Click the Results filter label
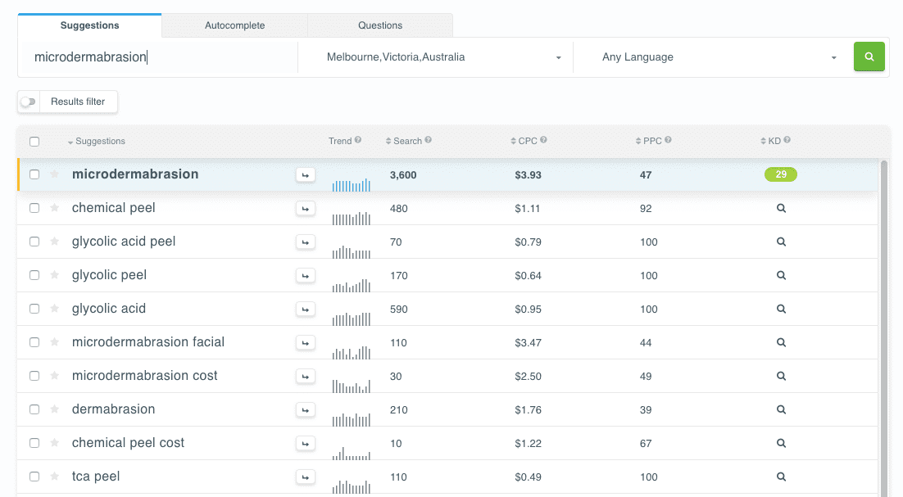 (x=78, y=102)
